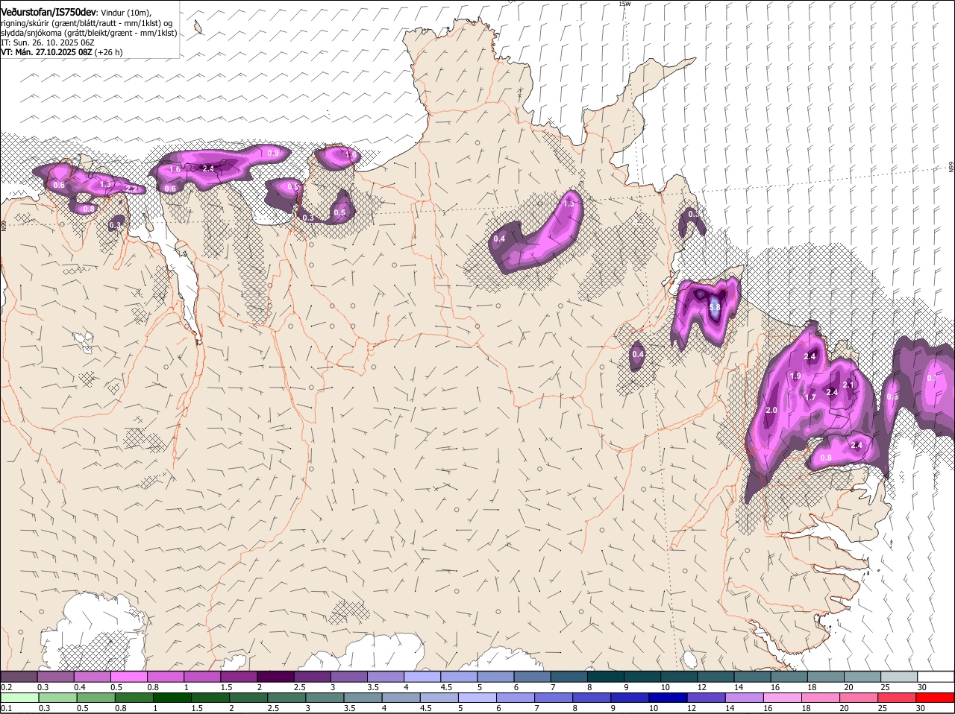Click the rain legend swatch between 4 and 4.5
Image resolution: width=955 pixels, height=714 pixels.
click(x=401, y=698)
